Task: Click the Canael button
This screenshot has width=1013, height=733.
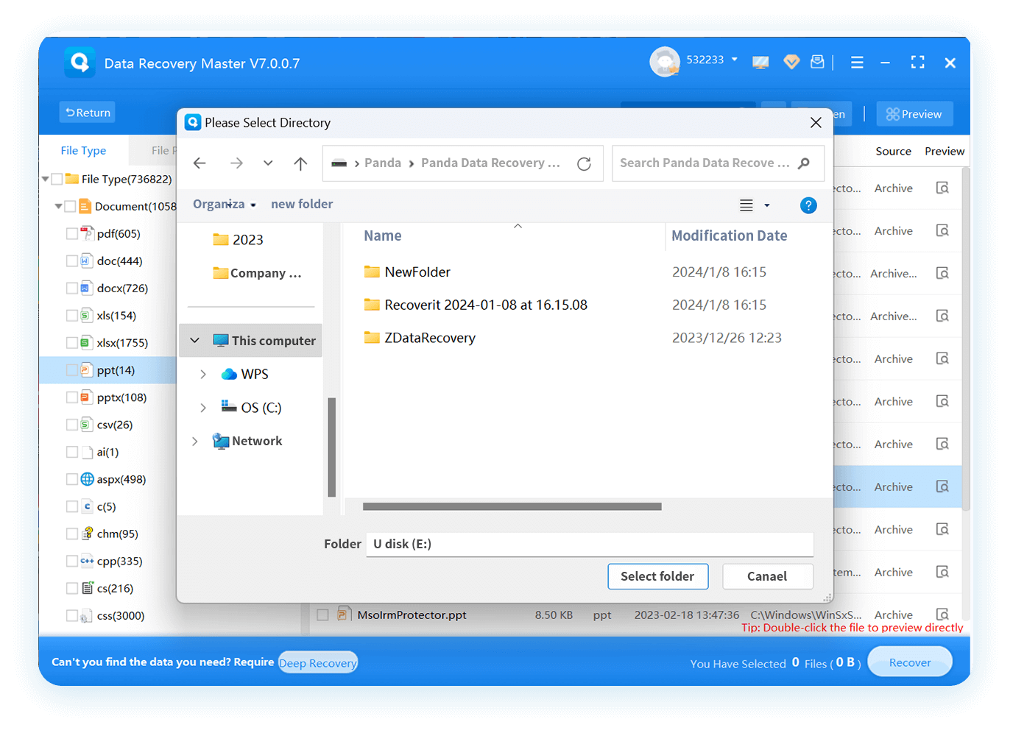Action: click(767, 576)
